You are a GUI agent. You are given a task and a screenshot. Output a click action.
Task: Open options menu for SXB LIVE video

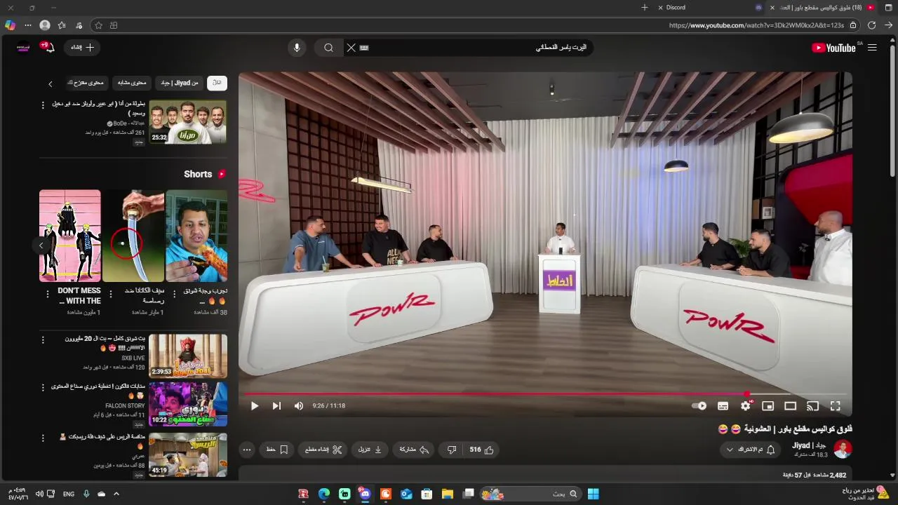point(43,339)
